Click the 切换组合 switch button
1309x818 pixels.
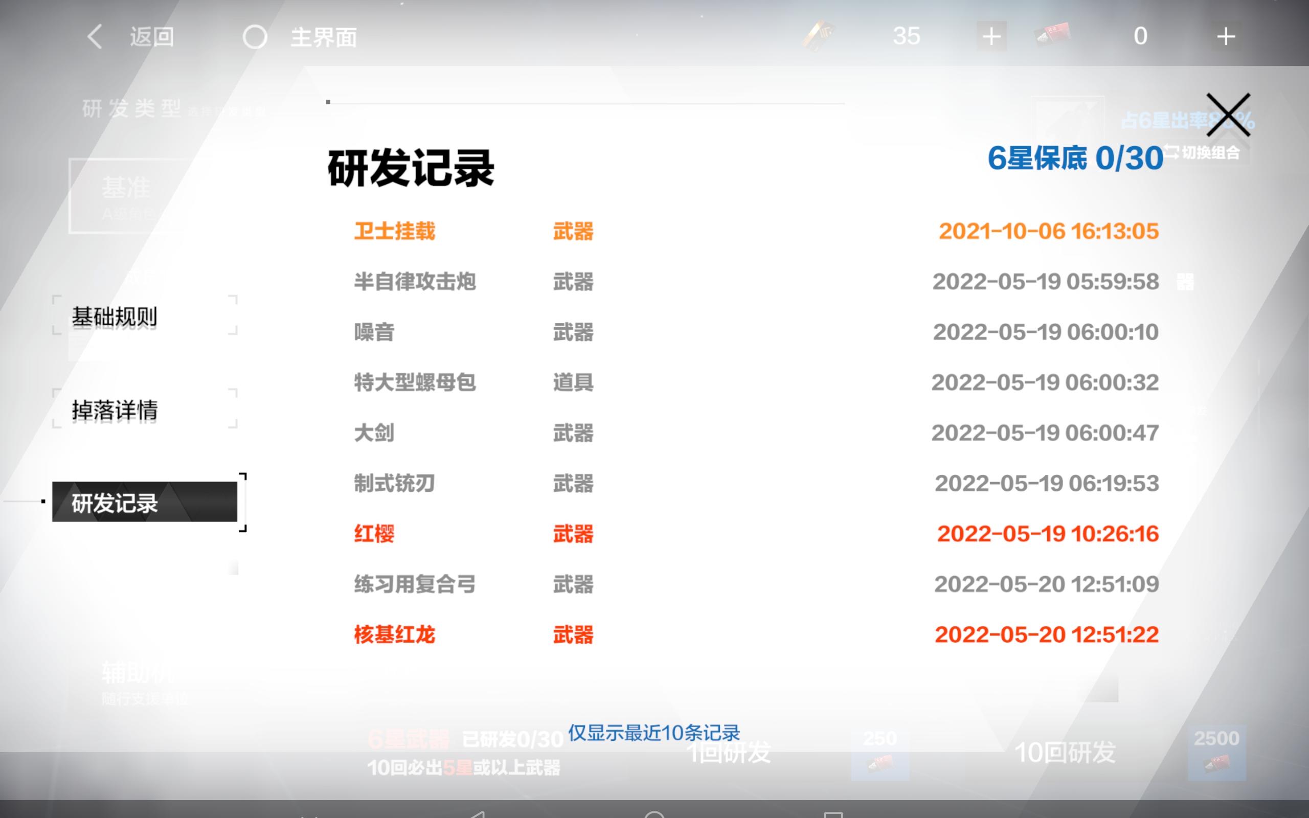(x=1203, y=153)
